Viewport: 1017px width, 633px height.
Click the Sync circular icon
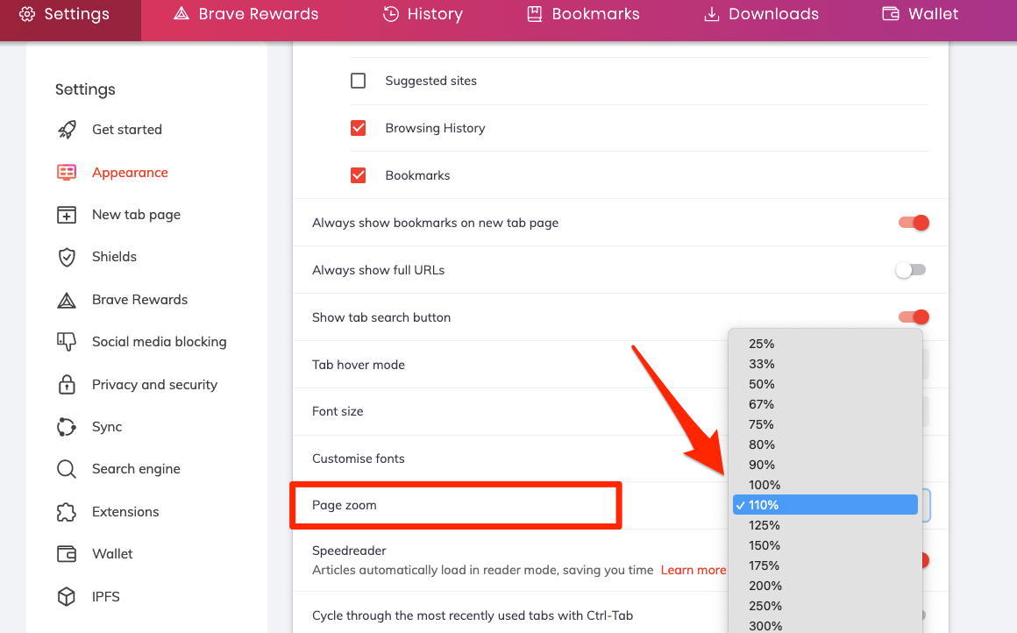[67, 427]
